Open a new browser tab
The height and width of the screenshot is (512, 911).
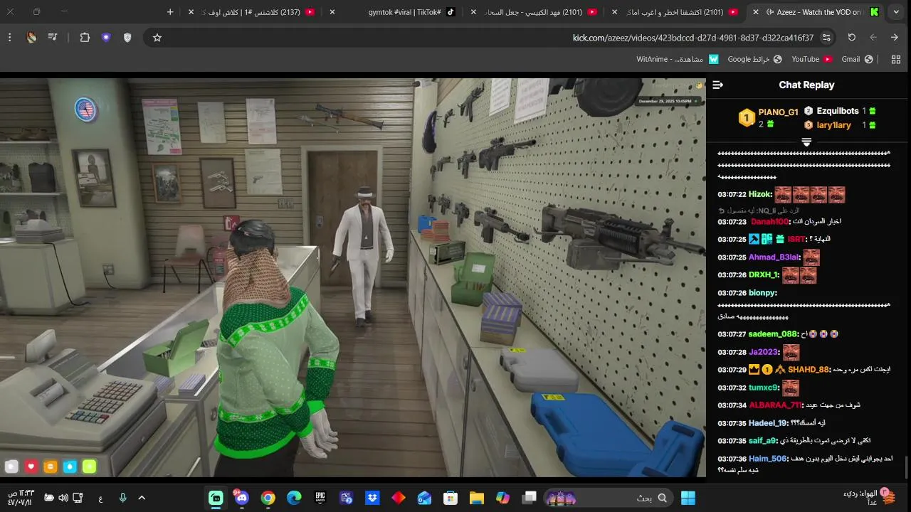coord(170,12)
